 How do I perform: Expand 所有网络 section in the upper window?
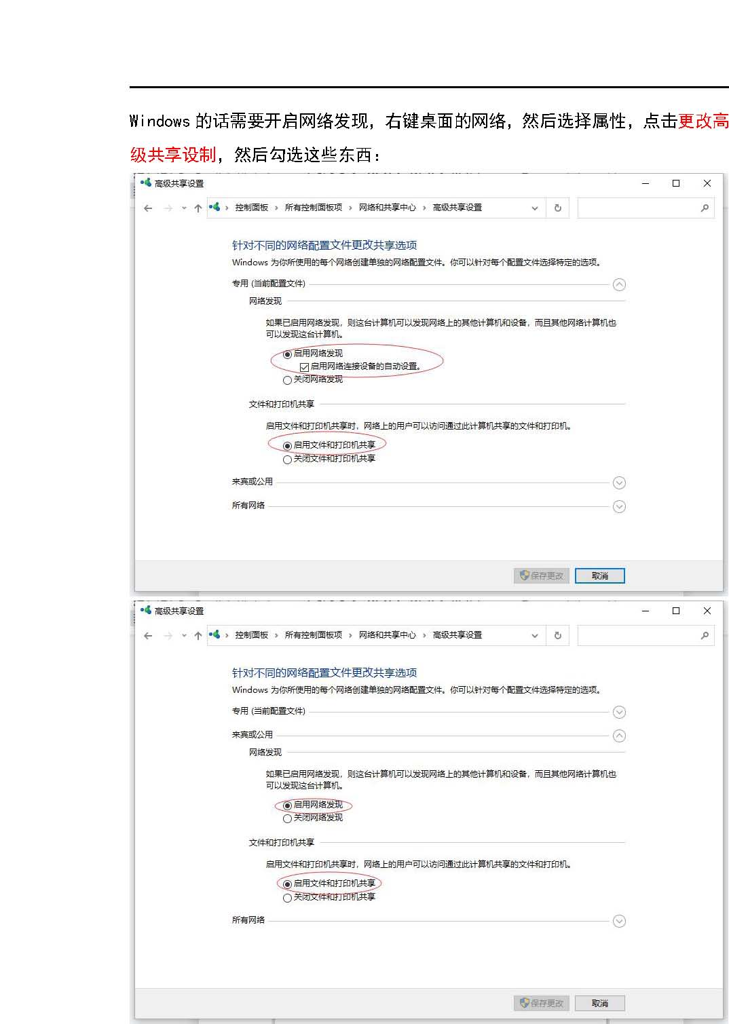point(619,506)
